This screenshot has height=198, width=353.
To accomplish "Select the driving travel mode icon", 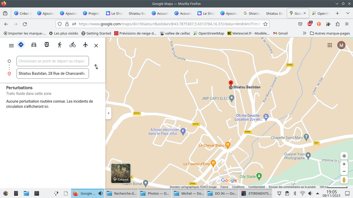I will click(34, 45).
